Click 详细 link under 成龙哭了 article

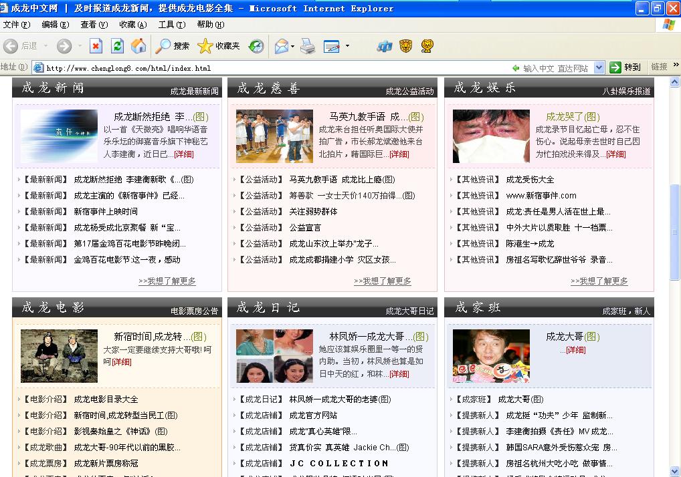coord(616,154)
